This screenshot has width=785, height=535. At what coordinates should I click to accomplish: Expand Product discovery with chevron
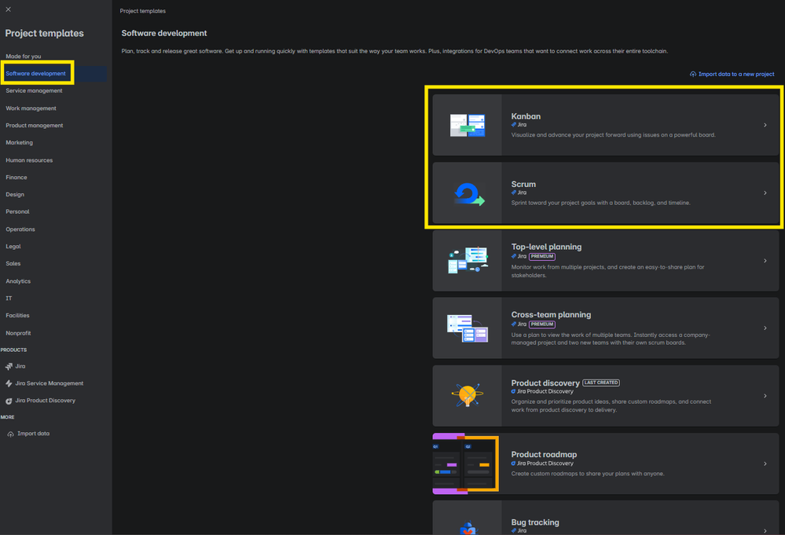coord(765,396)
